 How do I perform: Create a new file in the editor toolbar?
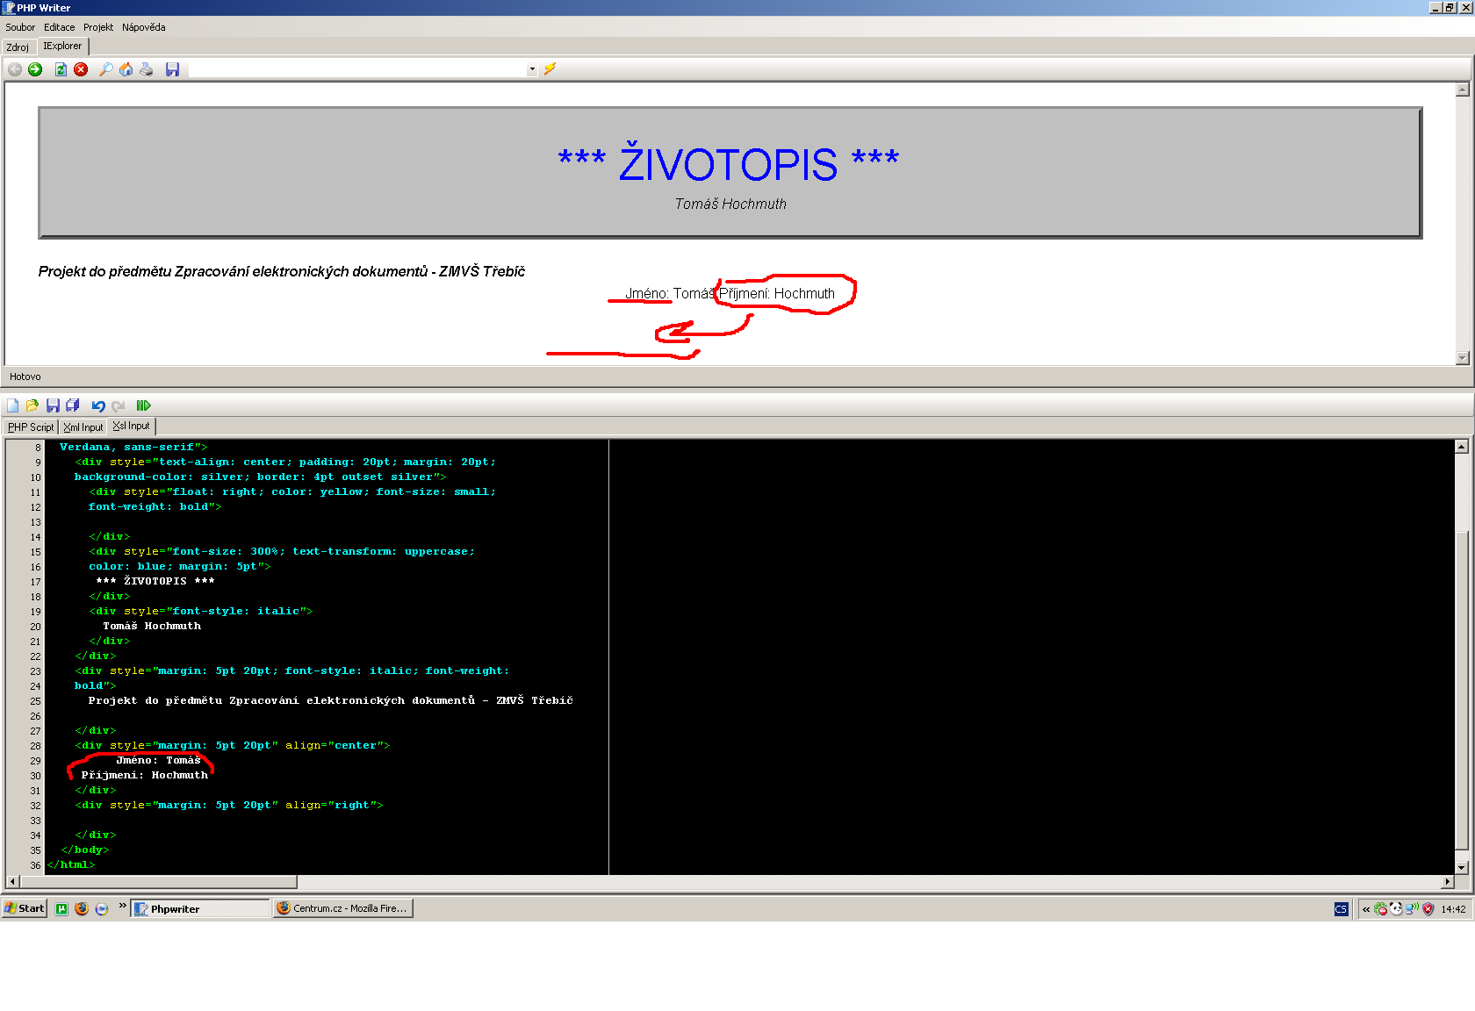coord(12,405)
